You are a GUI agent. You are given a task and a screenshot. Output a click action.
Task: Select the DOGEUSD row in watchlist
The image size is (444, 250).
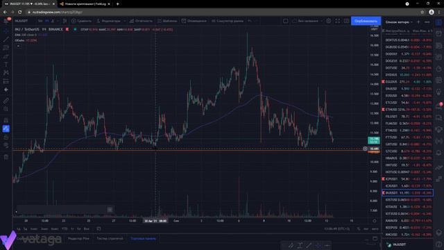[407, 61]
